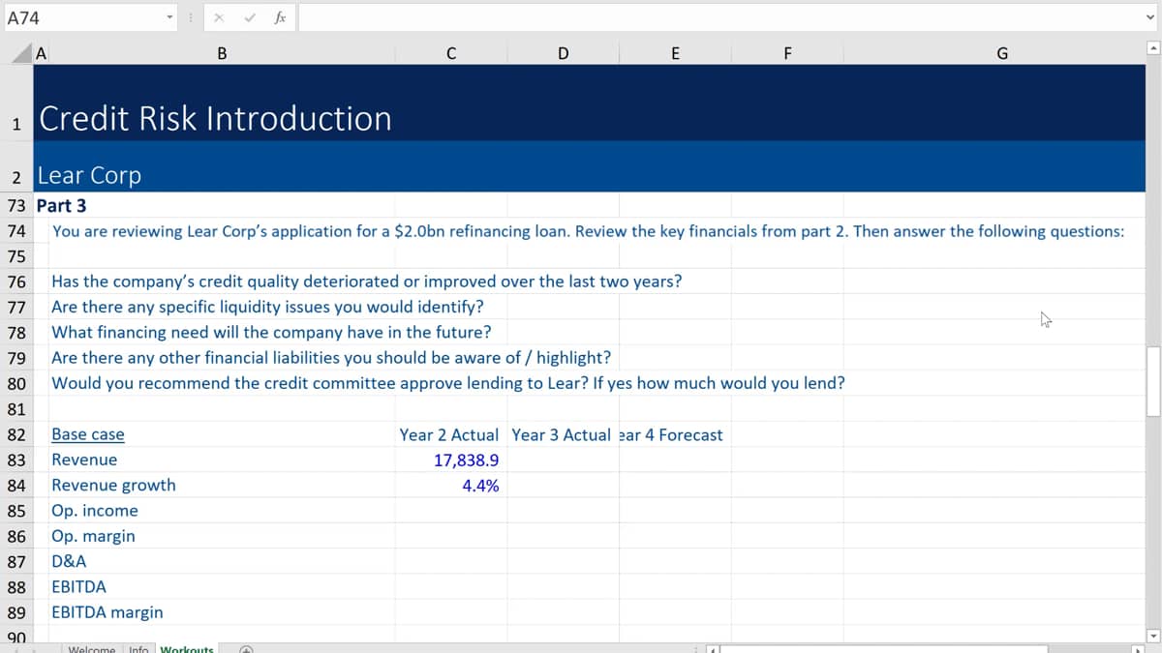
Task: Open the Name Box dropdown arrow
Action: click(x=170, y=17)
